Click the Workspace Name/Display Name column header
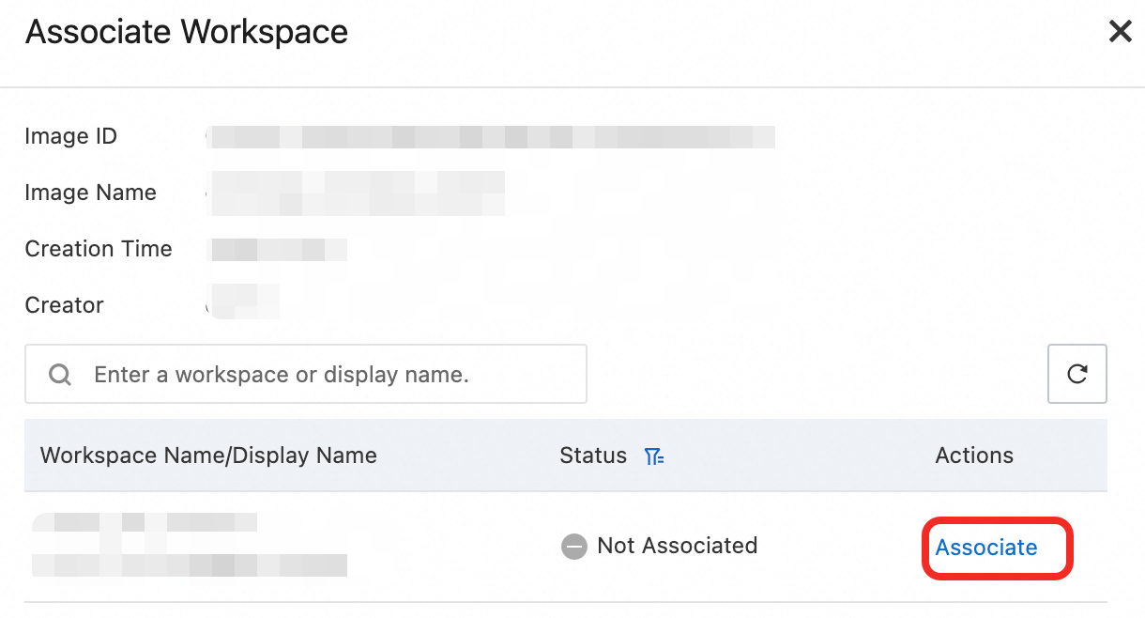 click(x=208, y=456)
